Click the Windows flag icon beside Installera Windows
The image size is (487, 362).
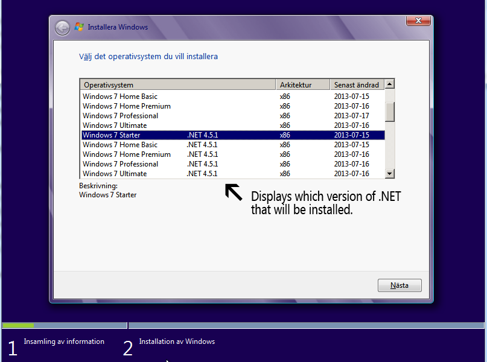(x=79, y=27)
